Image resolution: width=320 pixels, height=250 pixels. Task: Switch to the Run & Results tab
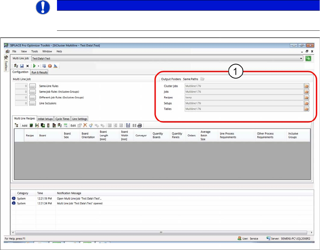[x=39, y=72]
